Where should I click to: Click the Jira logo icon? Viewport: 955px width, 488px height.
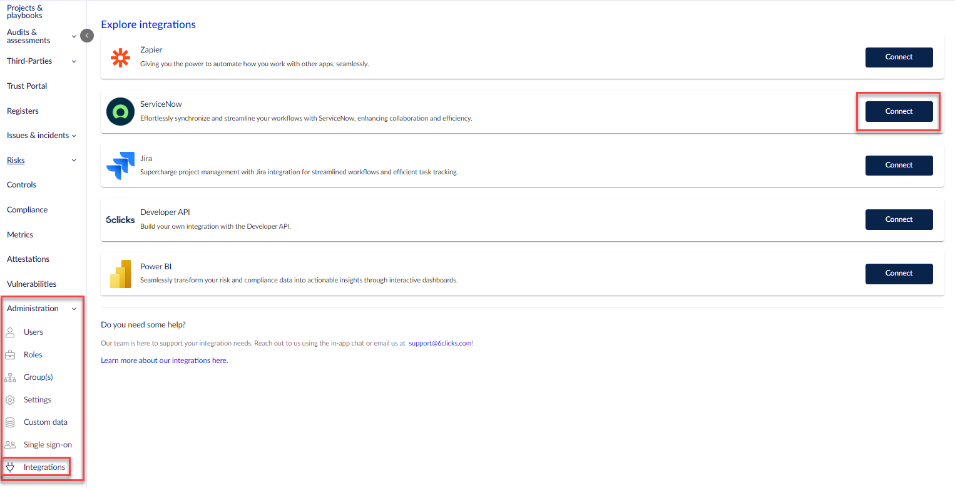120,166
